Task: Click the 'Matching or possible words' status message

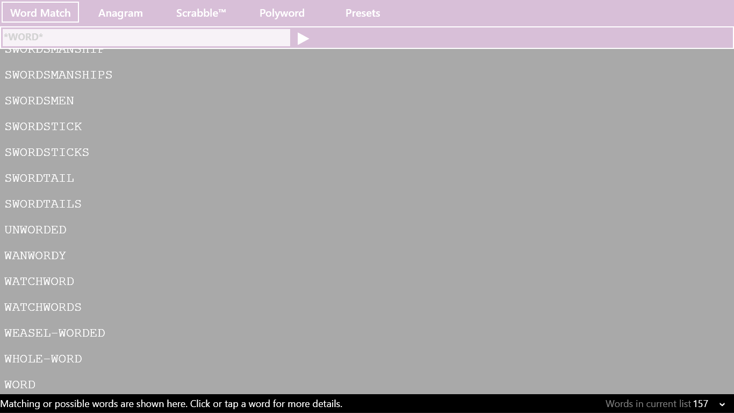Action: (171, 404)
